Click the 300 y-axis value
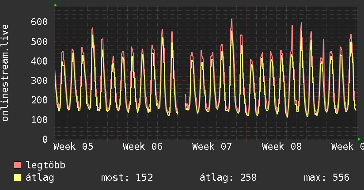This screenshot has width=364, height=190. click(39, 80)
